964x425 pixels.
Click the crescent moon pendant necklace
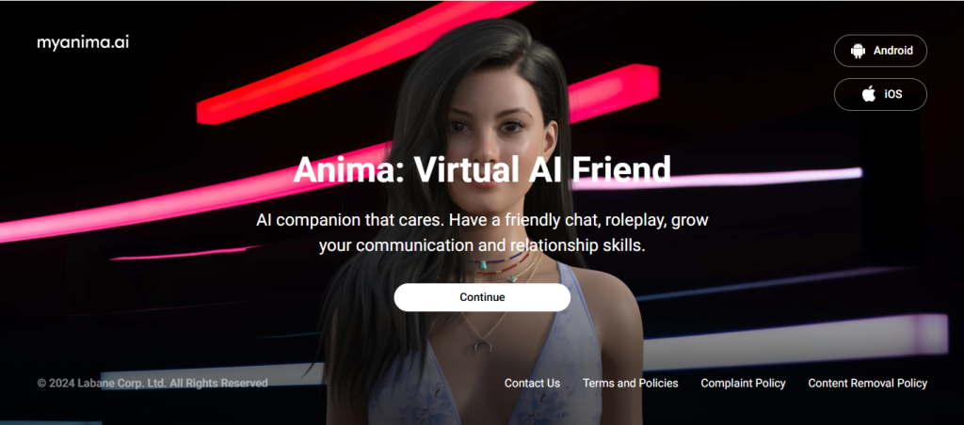pos(485,346)
